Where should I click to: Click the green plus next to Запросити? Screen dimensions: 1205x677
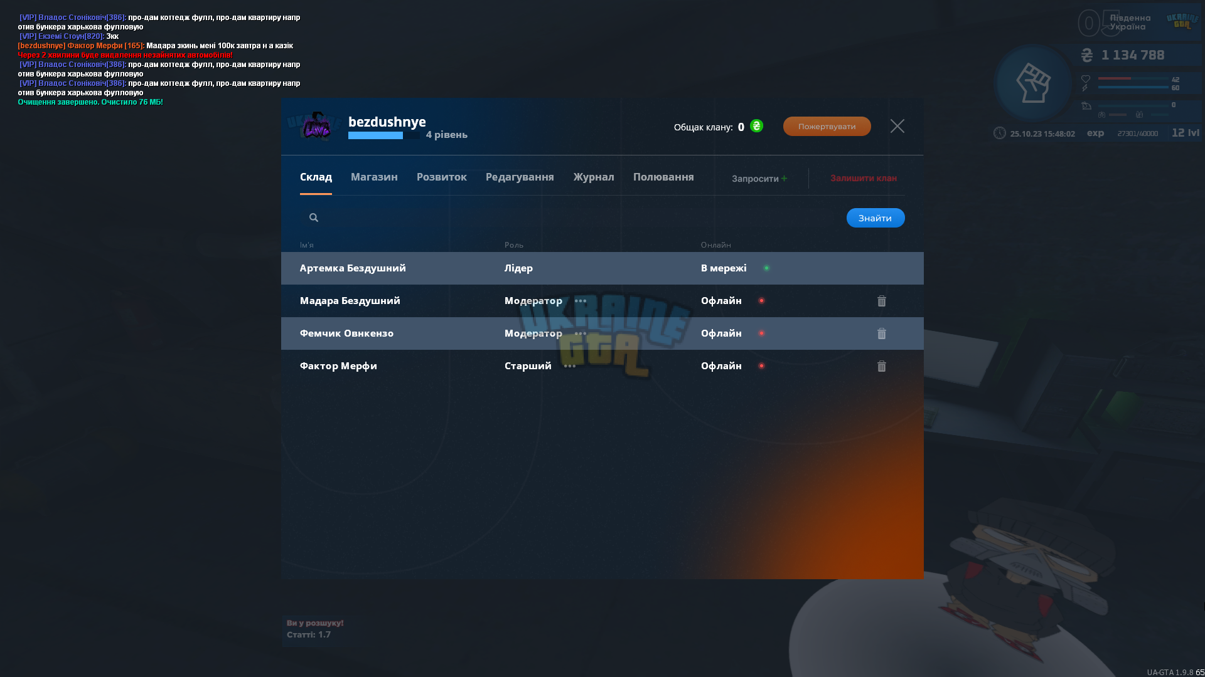(784, 179)
